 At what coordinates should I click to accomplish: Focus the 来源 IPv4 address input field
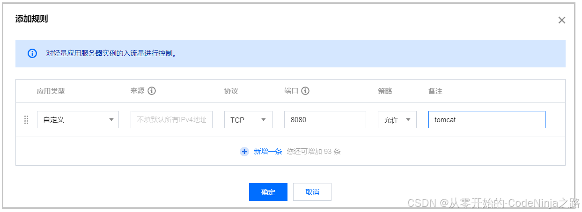click(x=171, y=120)
